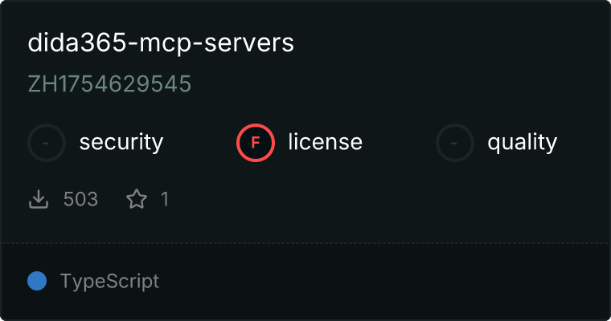611x321 pixels.
Task: Open author ZH1754629545 profile link
Action: click(x=109, y=83)
